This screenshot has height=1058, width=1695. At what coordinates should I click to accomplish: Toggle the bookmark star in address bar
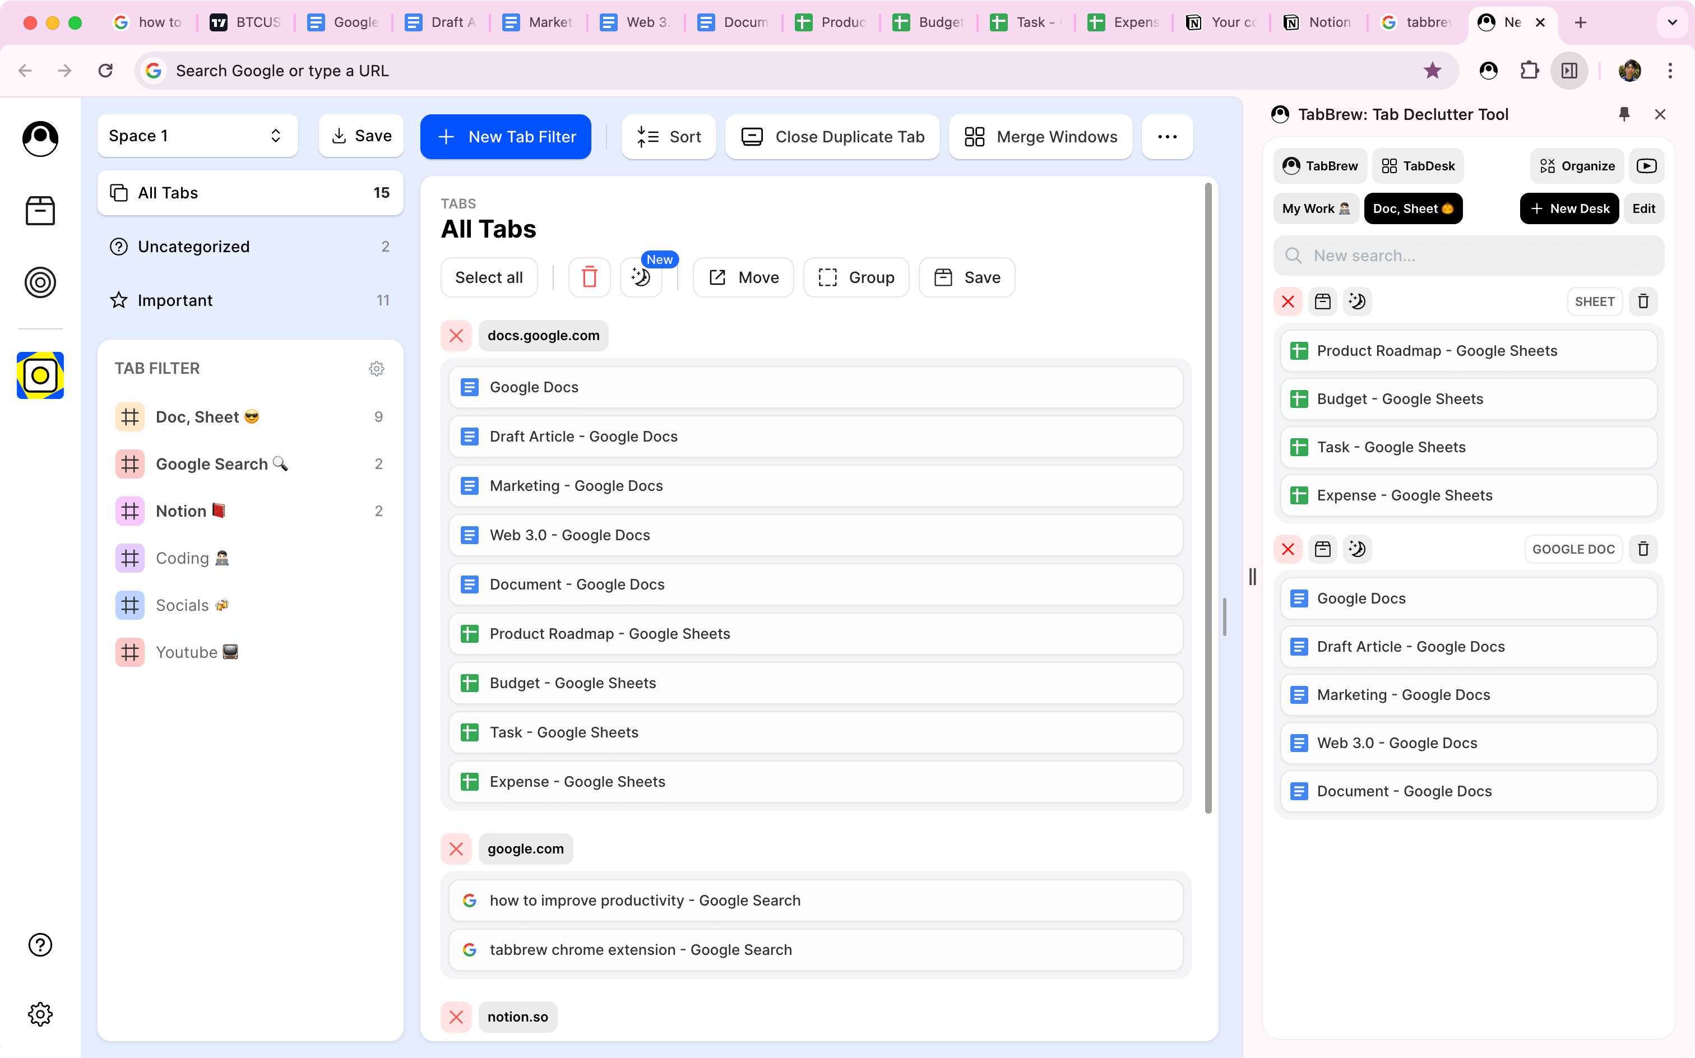coord(1433,71)
